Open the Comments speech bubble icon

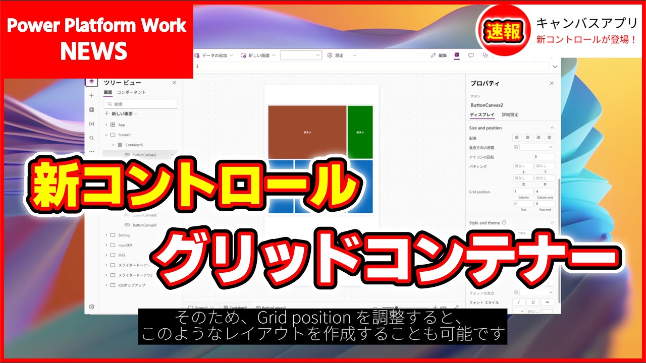pos(471,55)
